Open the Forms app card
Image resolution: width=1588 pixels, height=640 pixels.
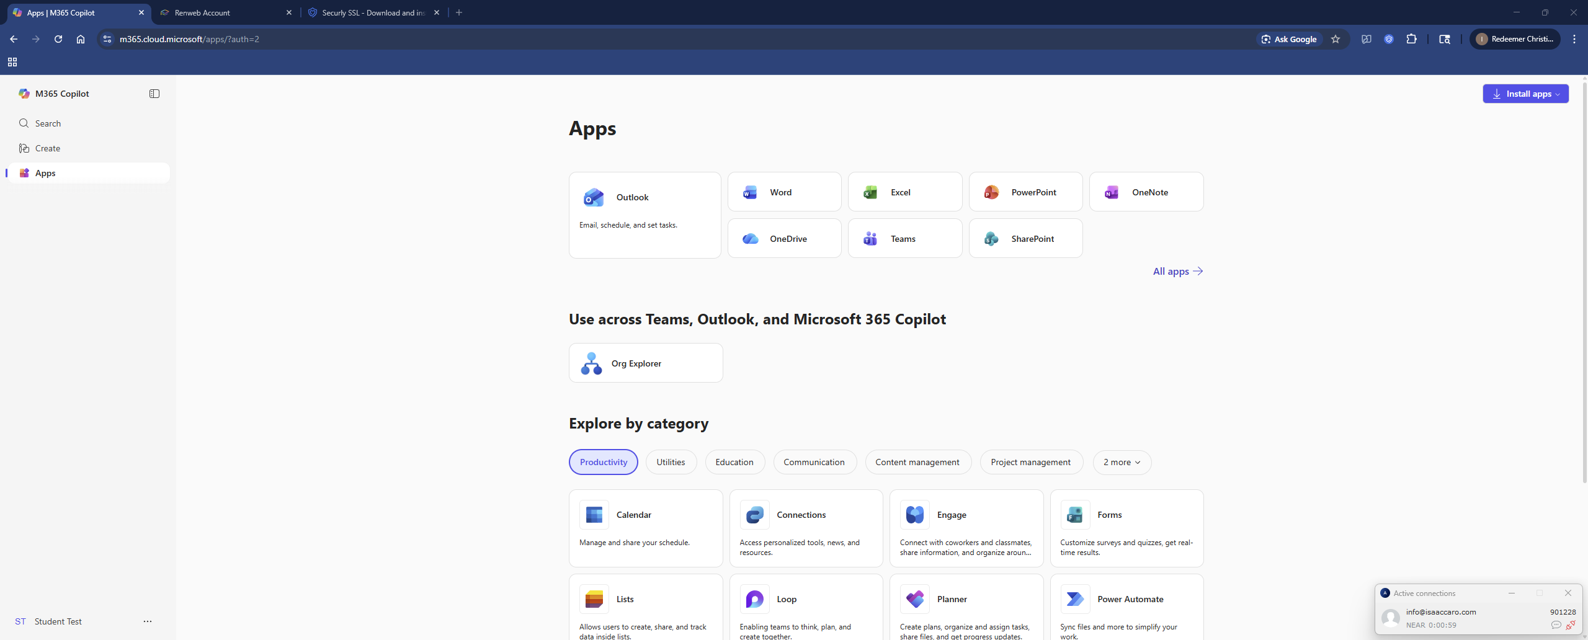coord(1126,528)
